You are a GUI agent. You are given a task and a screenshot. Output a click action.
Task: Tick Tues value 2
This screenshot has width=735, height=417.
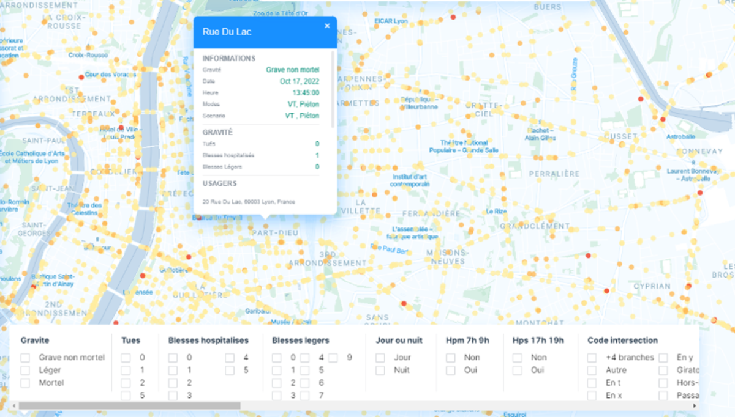(x=126, y=383)
